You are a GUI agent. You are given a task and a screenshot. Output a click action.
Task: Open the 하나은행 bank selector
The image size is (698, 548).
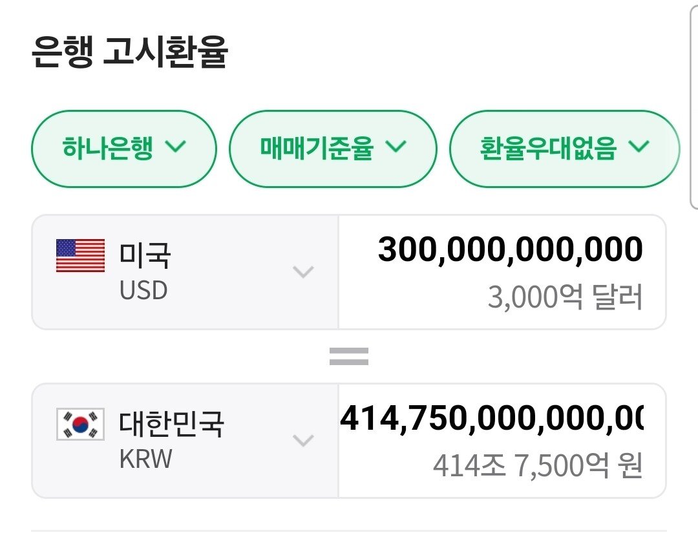coord(123,148)
